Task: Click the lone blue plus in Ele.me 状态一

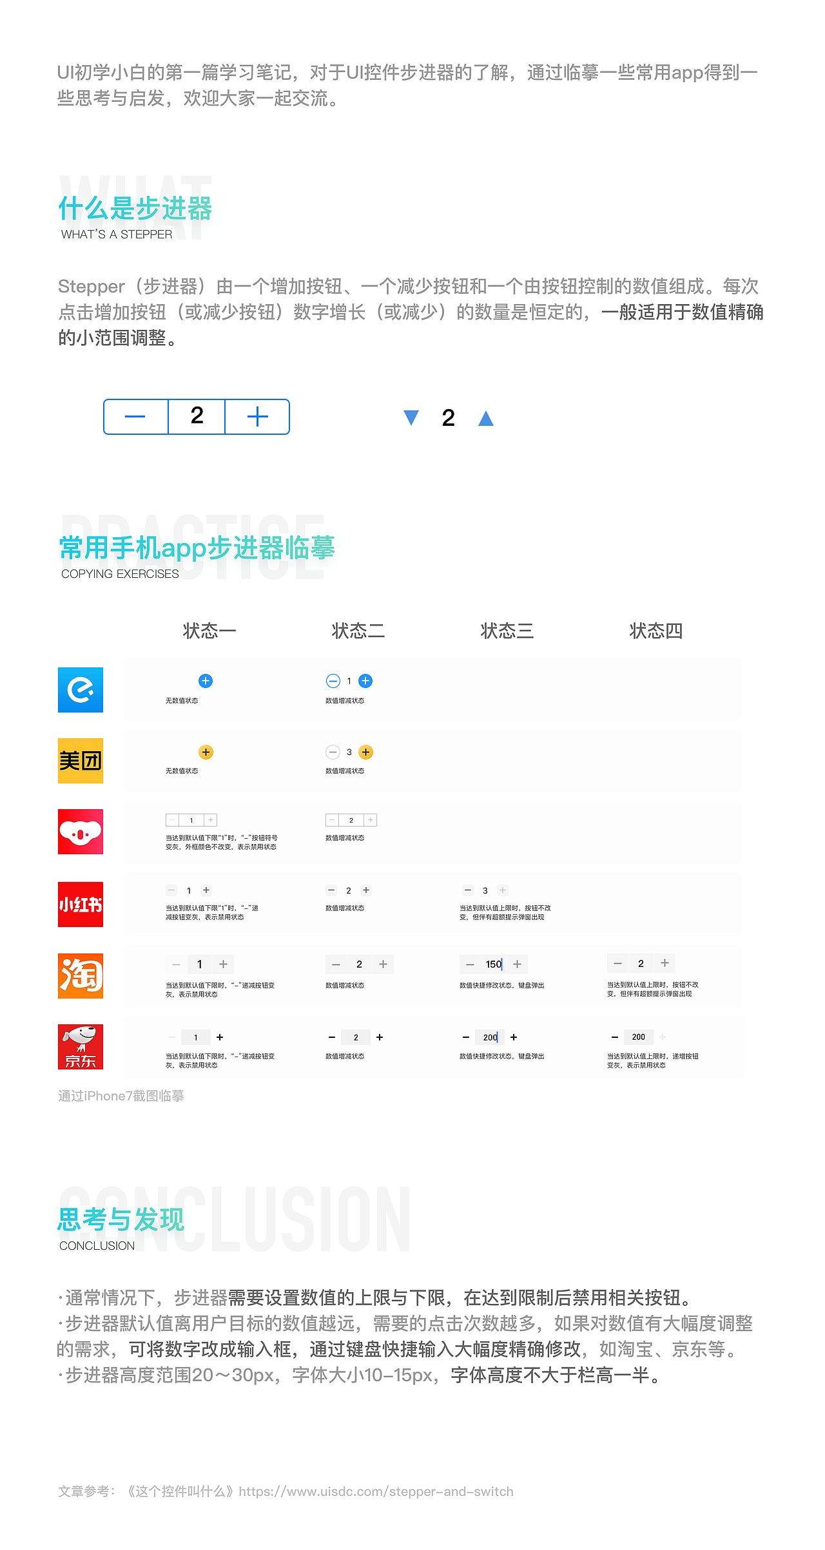Action: [x=206, y=681]
